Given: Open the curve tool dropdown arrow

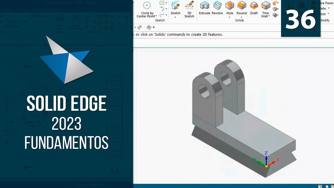Looking at the screenshot, I should (166, 15).
